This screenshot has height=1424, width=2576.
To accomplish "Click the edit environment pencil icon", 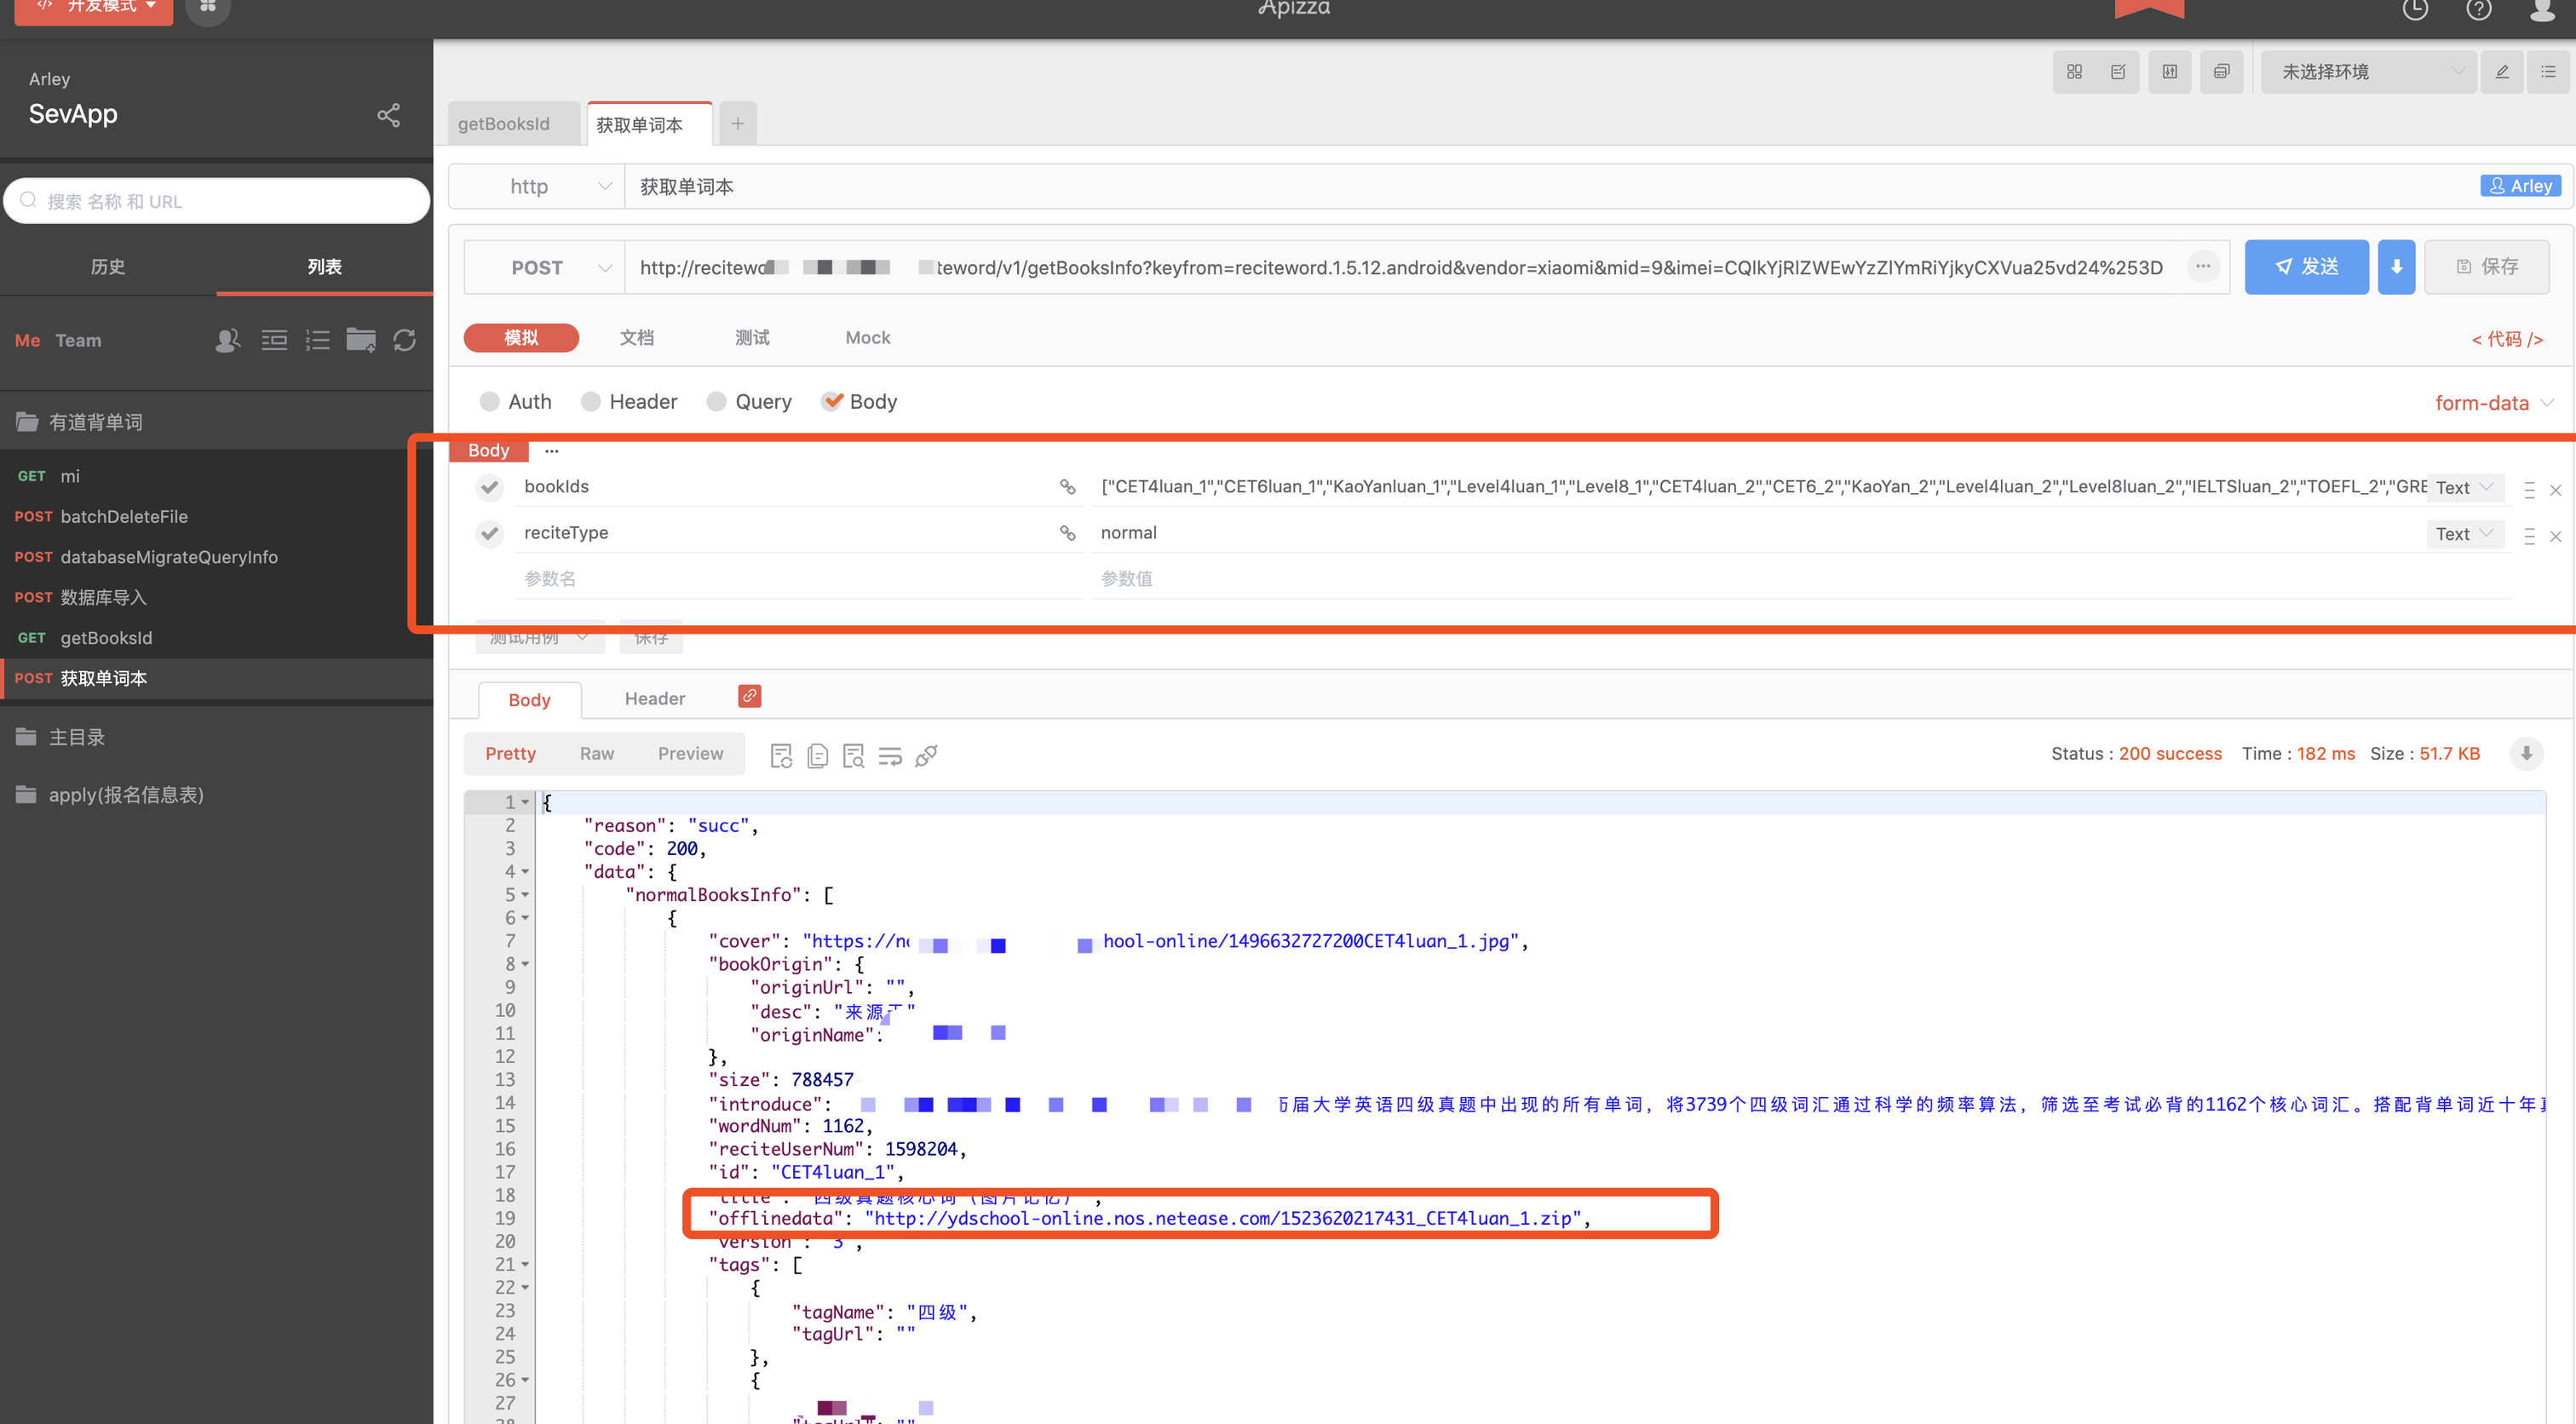I will [x=2502, y=72].
